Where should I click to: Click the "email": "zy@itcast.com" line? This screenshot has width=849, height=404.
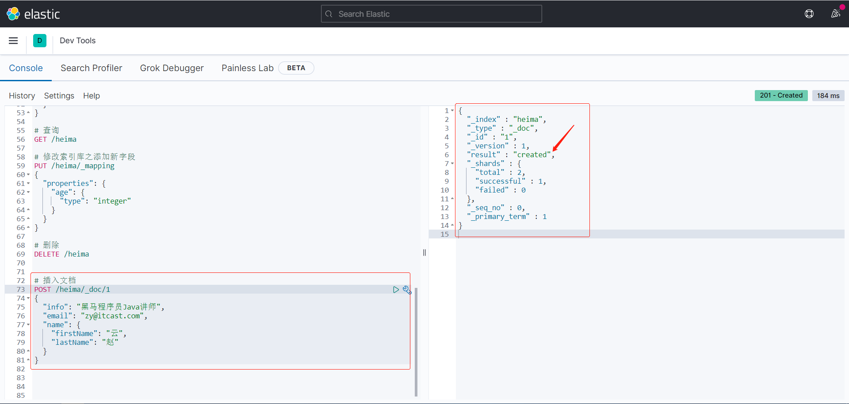tap(95, 316)
